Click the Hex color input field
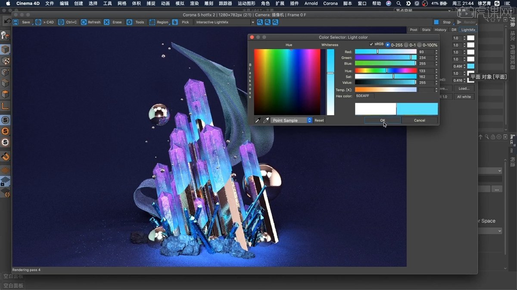Viewport: 517px width, 290px height. (365, 96)
